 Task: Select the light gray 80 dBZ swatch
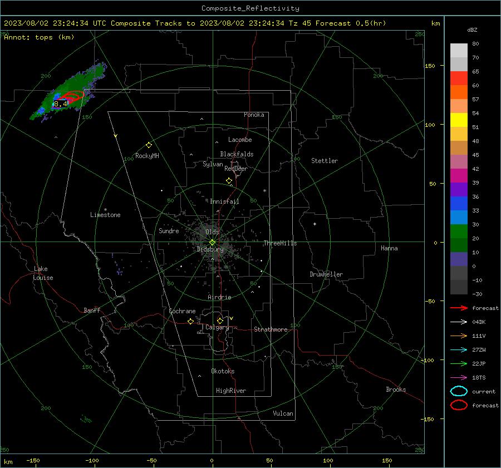coord(459,50)
